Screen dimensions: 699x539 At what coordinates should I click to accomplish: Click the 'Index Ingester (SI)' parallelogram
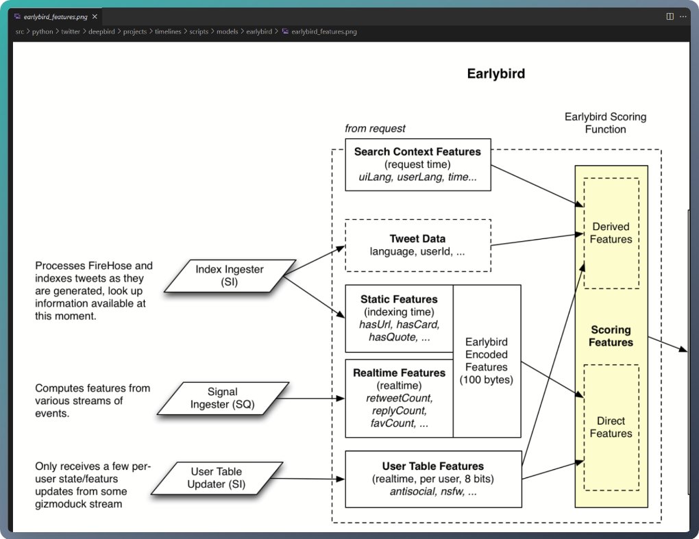click(x=230, y=276)
